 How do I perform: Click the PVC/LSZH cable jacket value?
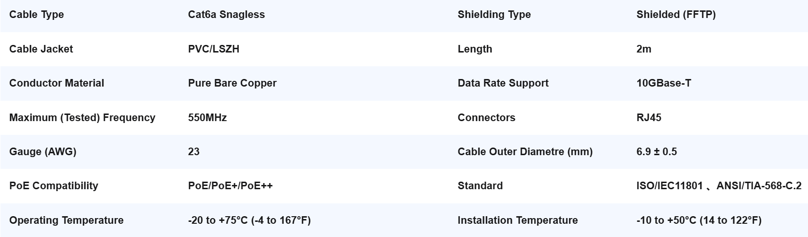point(214,49)
